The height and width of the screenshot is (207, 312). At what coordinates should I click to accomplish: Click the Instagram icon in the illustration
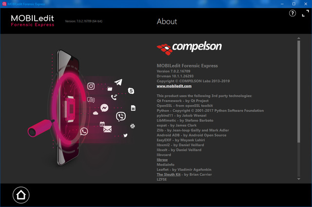pos(91,86)
